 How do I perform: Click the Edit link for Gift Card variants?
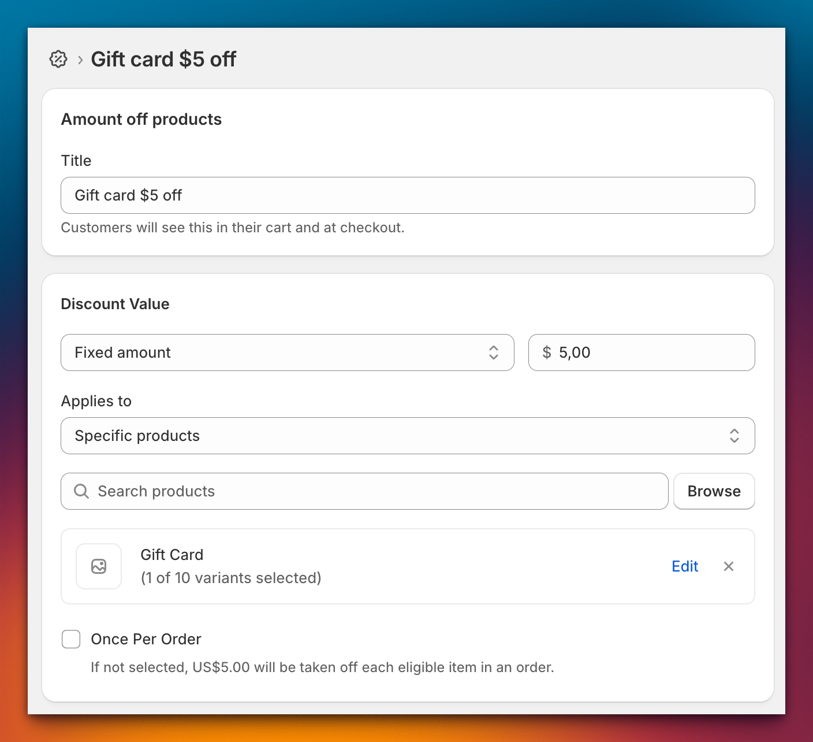685,566
